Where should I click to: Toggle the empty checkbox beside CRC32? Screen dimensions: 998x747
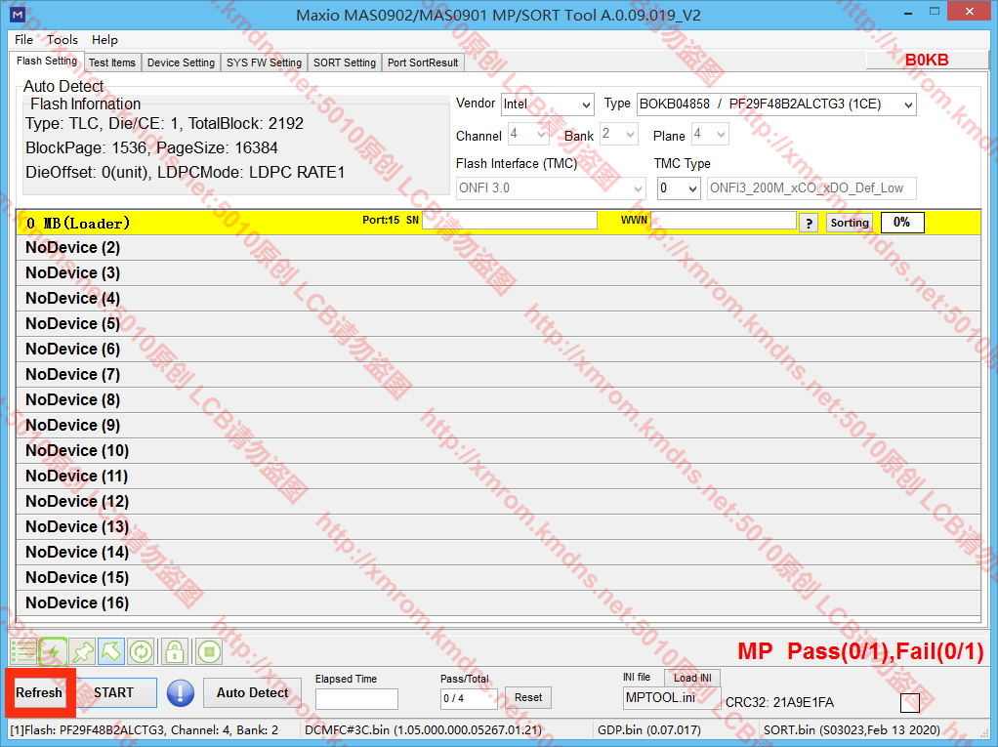pos(909,703)
